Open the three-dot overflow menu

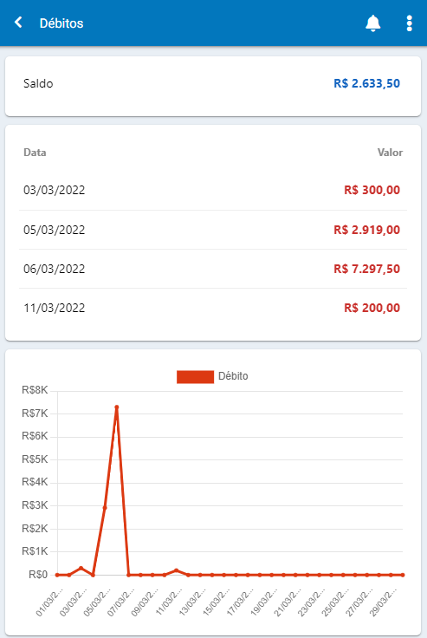coord(410,23)
